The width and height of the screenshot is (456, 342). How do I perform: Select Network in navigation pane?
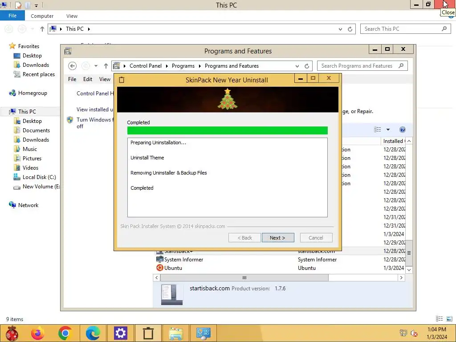click(x=28, y=205)
